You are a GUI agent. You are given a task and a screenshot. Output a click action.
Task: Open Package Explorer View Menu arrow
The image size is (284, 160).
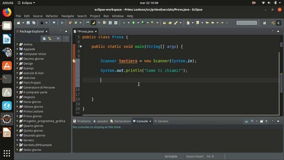(x=66, y=39)
